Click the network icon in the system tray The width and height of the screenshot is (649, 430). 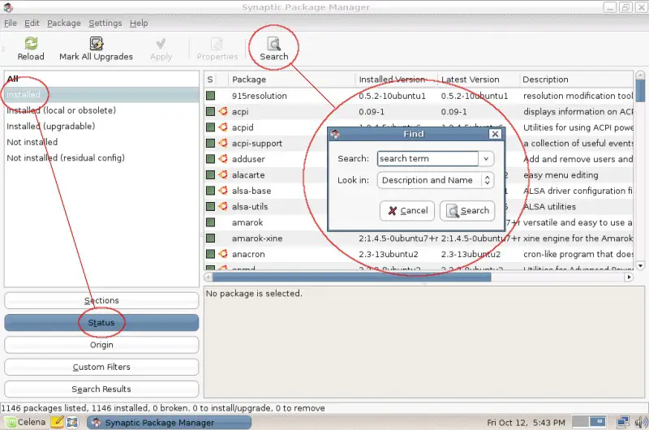click(x=622, y=422)
